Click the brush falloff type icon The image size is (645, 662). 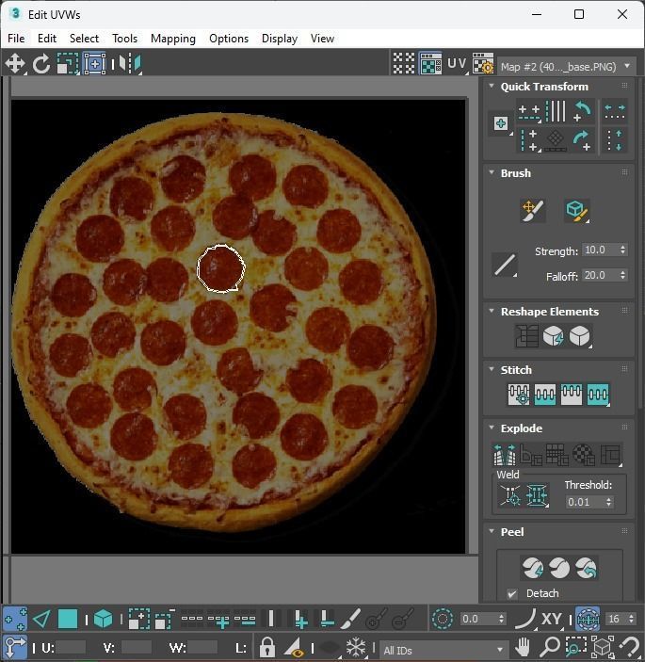point(505,266)
